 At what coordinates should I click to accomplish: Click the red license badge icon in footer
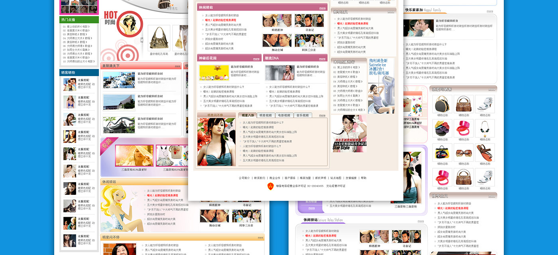(271, 186)
